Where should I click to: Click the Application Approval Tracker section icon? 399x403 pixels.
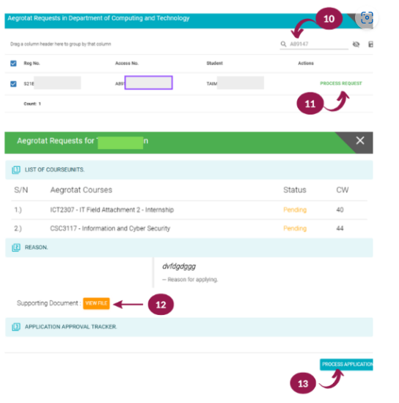coord(16,327)
